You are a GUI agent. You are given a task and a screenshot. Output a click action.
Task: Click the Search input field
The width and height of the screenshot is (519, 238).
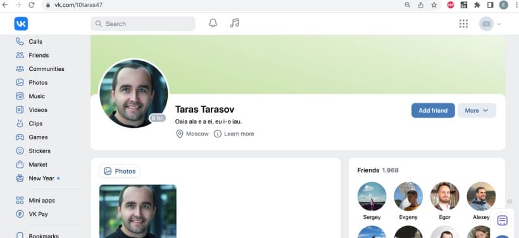tap(142, 24)
